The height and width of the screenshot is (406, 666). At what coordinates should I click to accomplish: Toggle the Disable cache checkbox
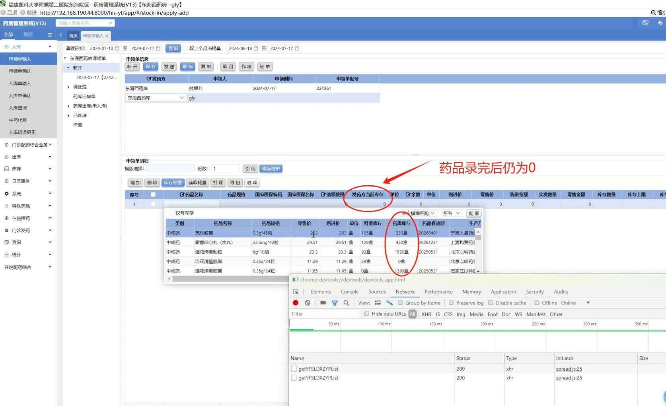(491, 303)
